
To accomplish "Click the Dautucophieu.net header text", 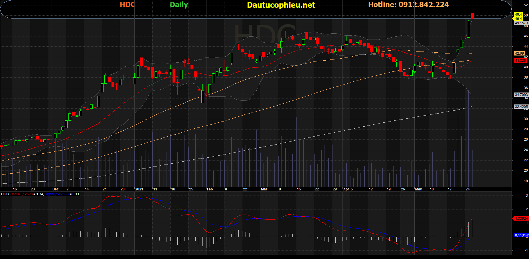I will pyautogui.click(x=281, y=5).
